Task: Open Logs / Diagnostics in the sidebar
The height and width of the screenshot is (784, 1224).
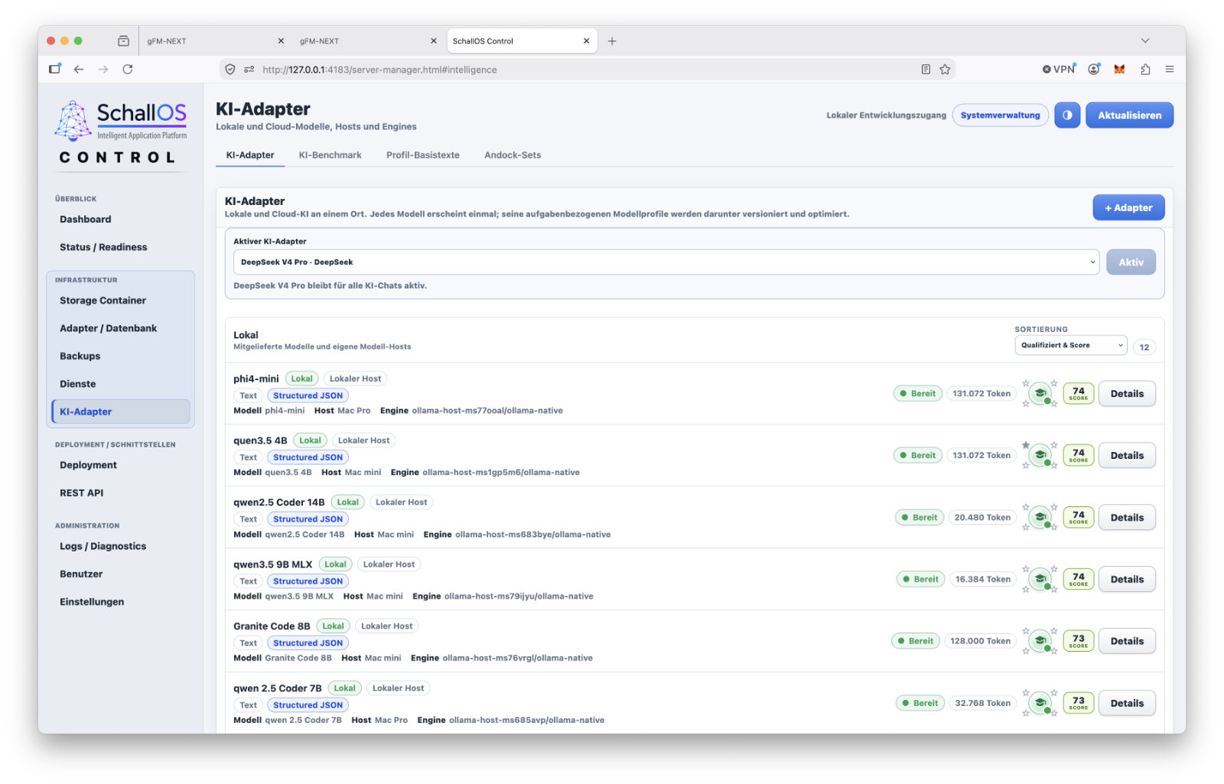Action: click(x=103, y=546)
